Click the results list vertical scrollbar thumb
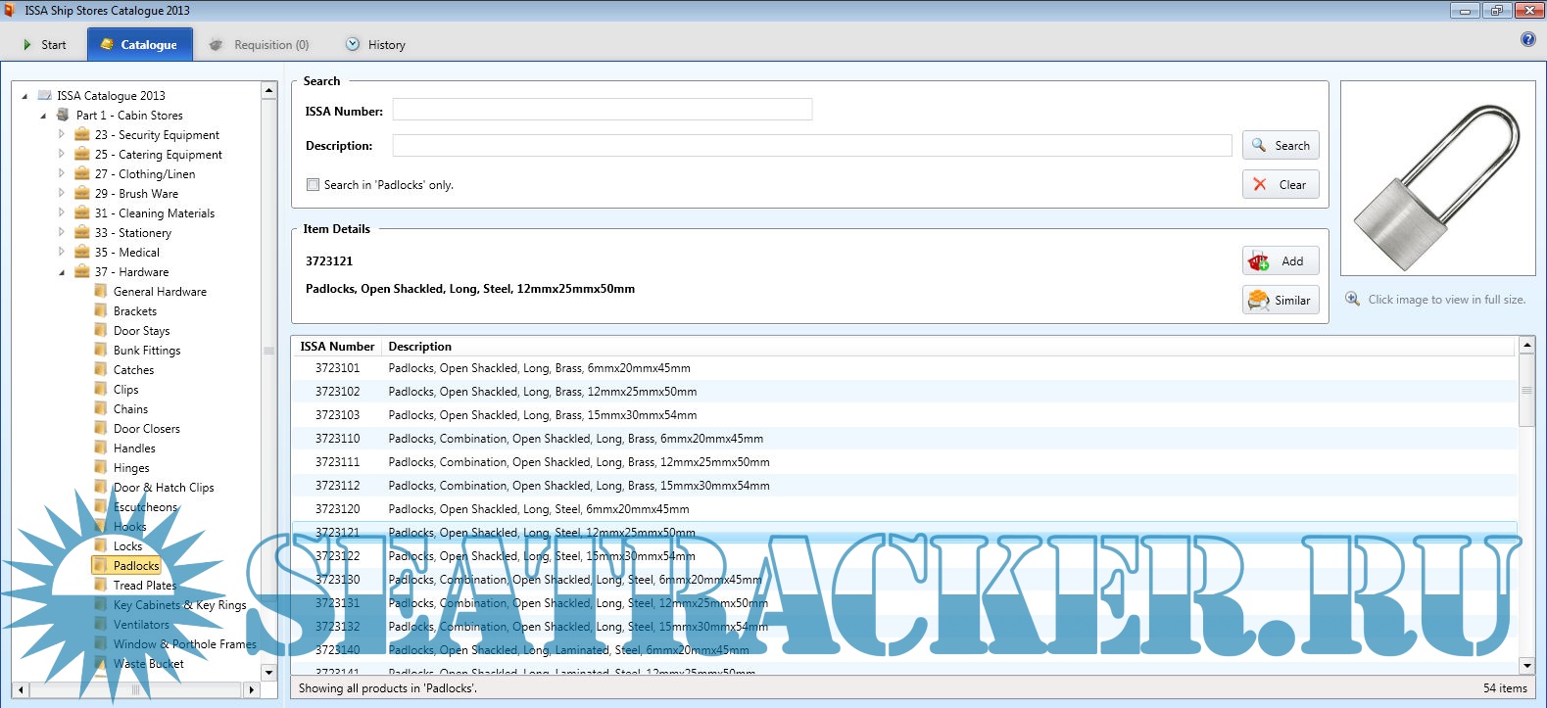This screenshot has width=1547, height=708. [x=1525, y=391]
